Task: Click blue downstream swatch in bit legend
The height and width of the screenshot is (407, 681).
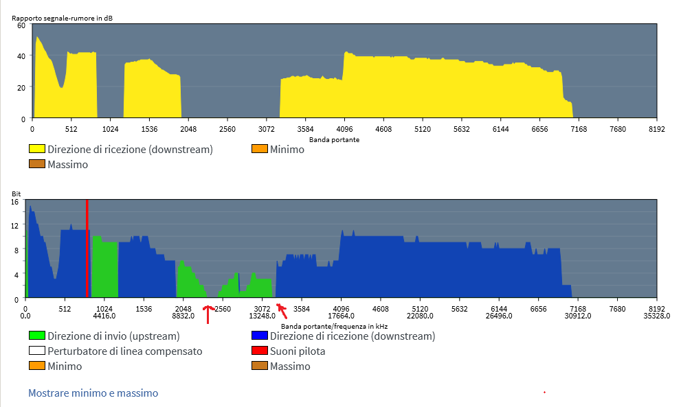Action: point(259,336)
